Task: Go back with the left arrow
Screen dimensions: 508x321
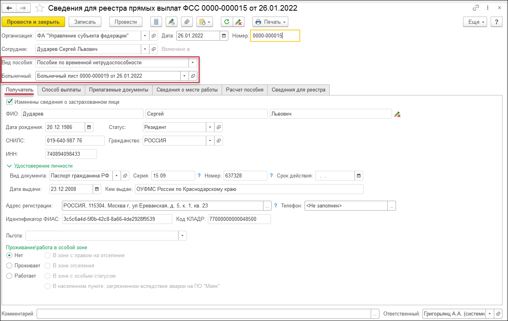Action: [x=9, y=8]
